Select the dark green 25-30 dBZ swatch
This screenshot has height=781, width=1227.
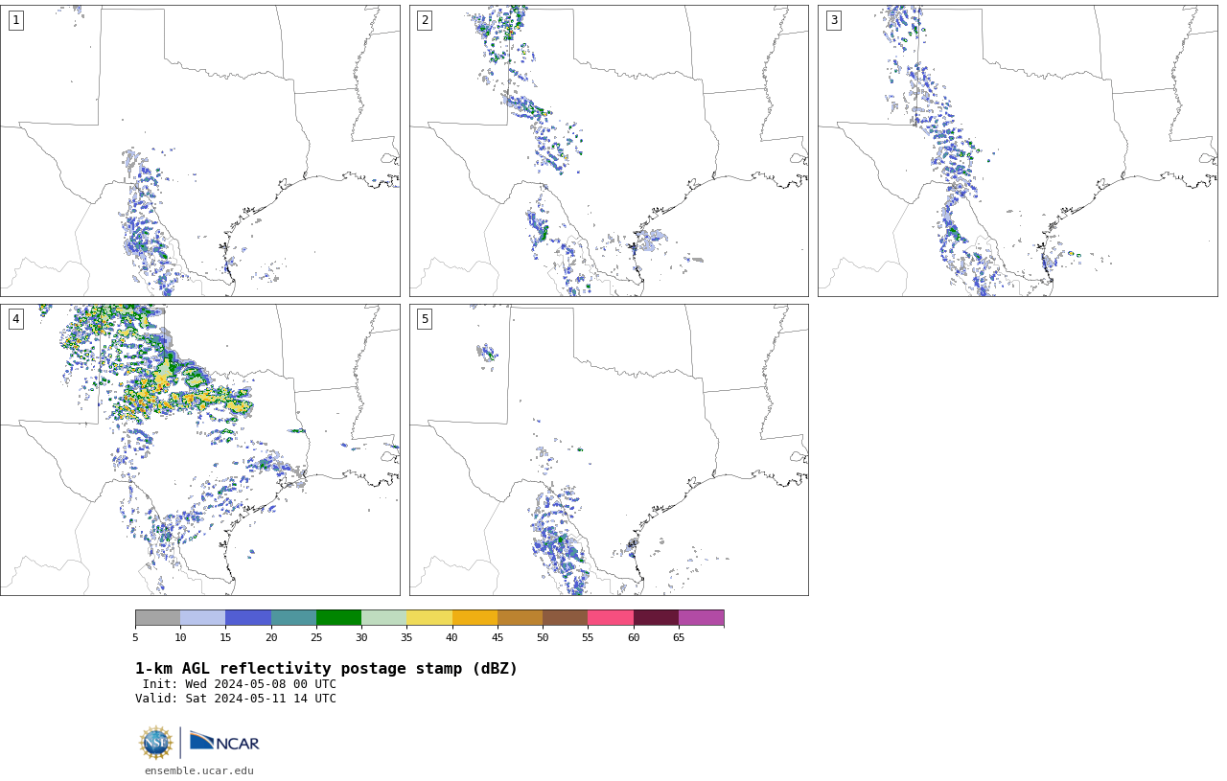338,617
